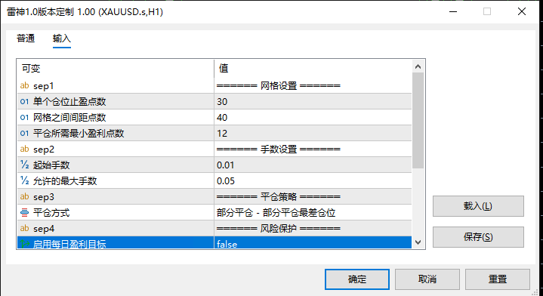Select the 起始手数 row label

coord(51,165)
